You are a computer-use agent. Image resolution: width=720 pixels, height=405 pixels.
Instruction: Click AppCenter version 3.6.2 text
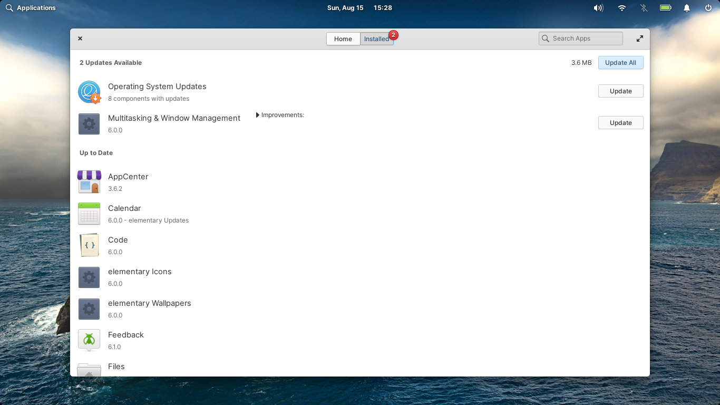115,189
